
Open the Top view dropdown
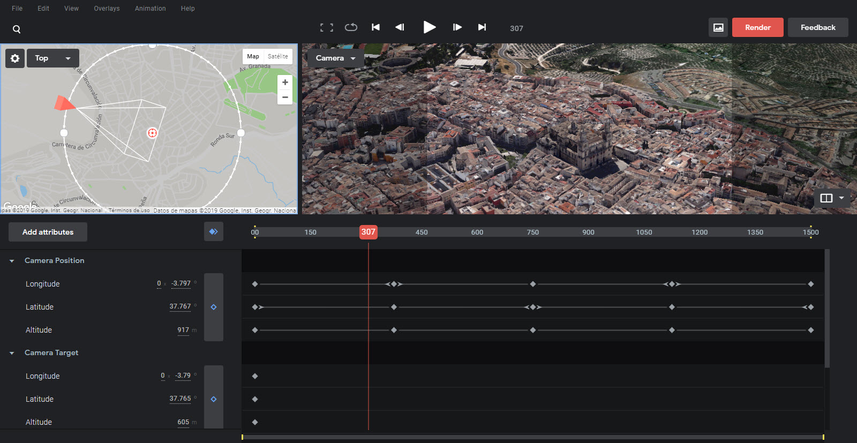(x=52, y=58)
